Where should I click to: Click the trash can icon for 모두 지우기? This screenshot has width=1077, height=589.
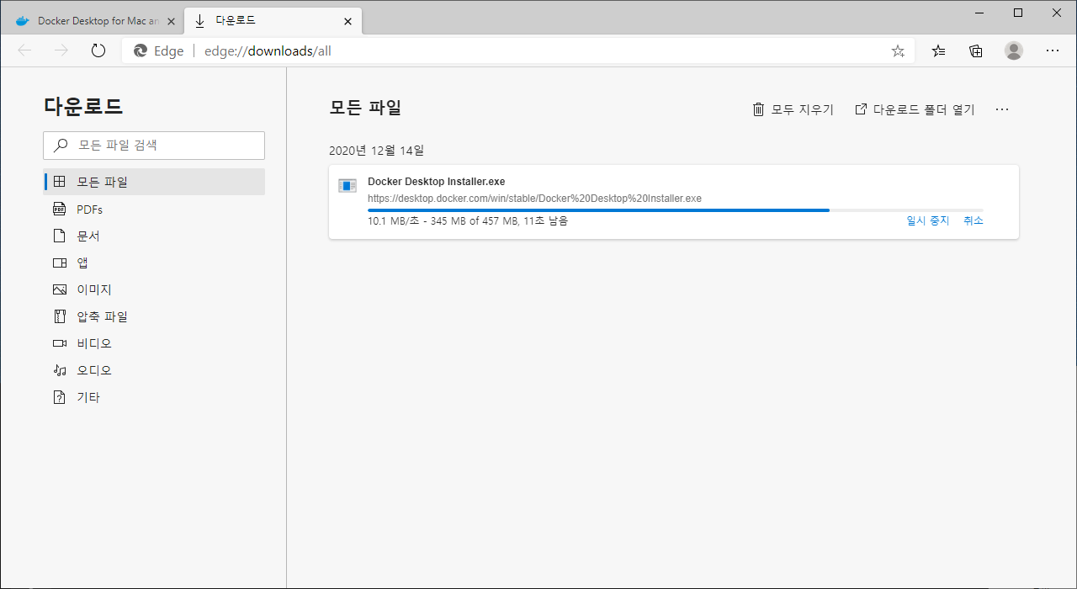tap(758, 109)
